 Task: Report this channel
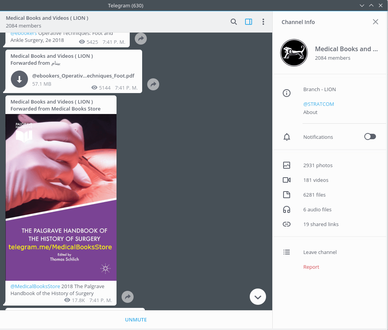[x=311, y=267]
